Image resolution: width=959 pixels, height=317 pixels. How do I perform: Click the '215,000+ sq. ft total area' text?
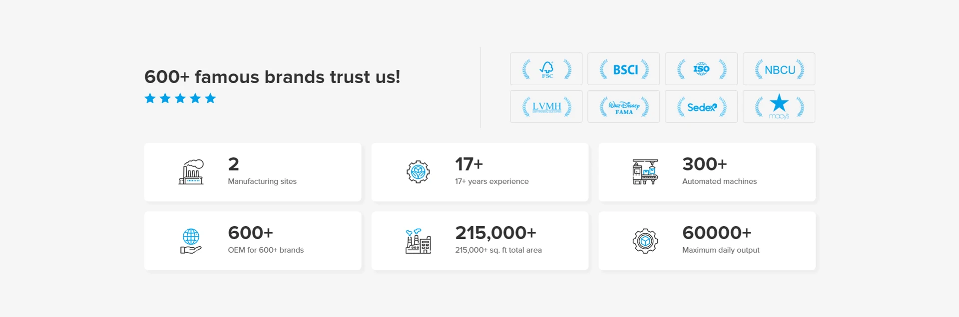tap(498, 250)
